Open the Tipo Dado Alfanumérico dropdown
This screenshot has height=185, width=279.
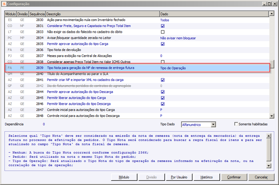[x=213, y=125]
